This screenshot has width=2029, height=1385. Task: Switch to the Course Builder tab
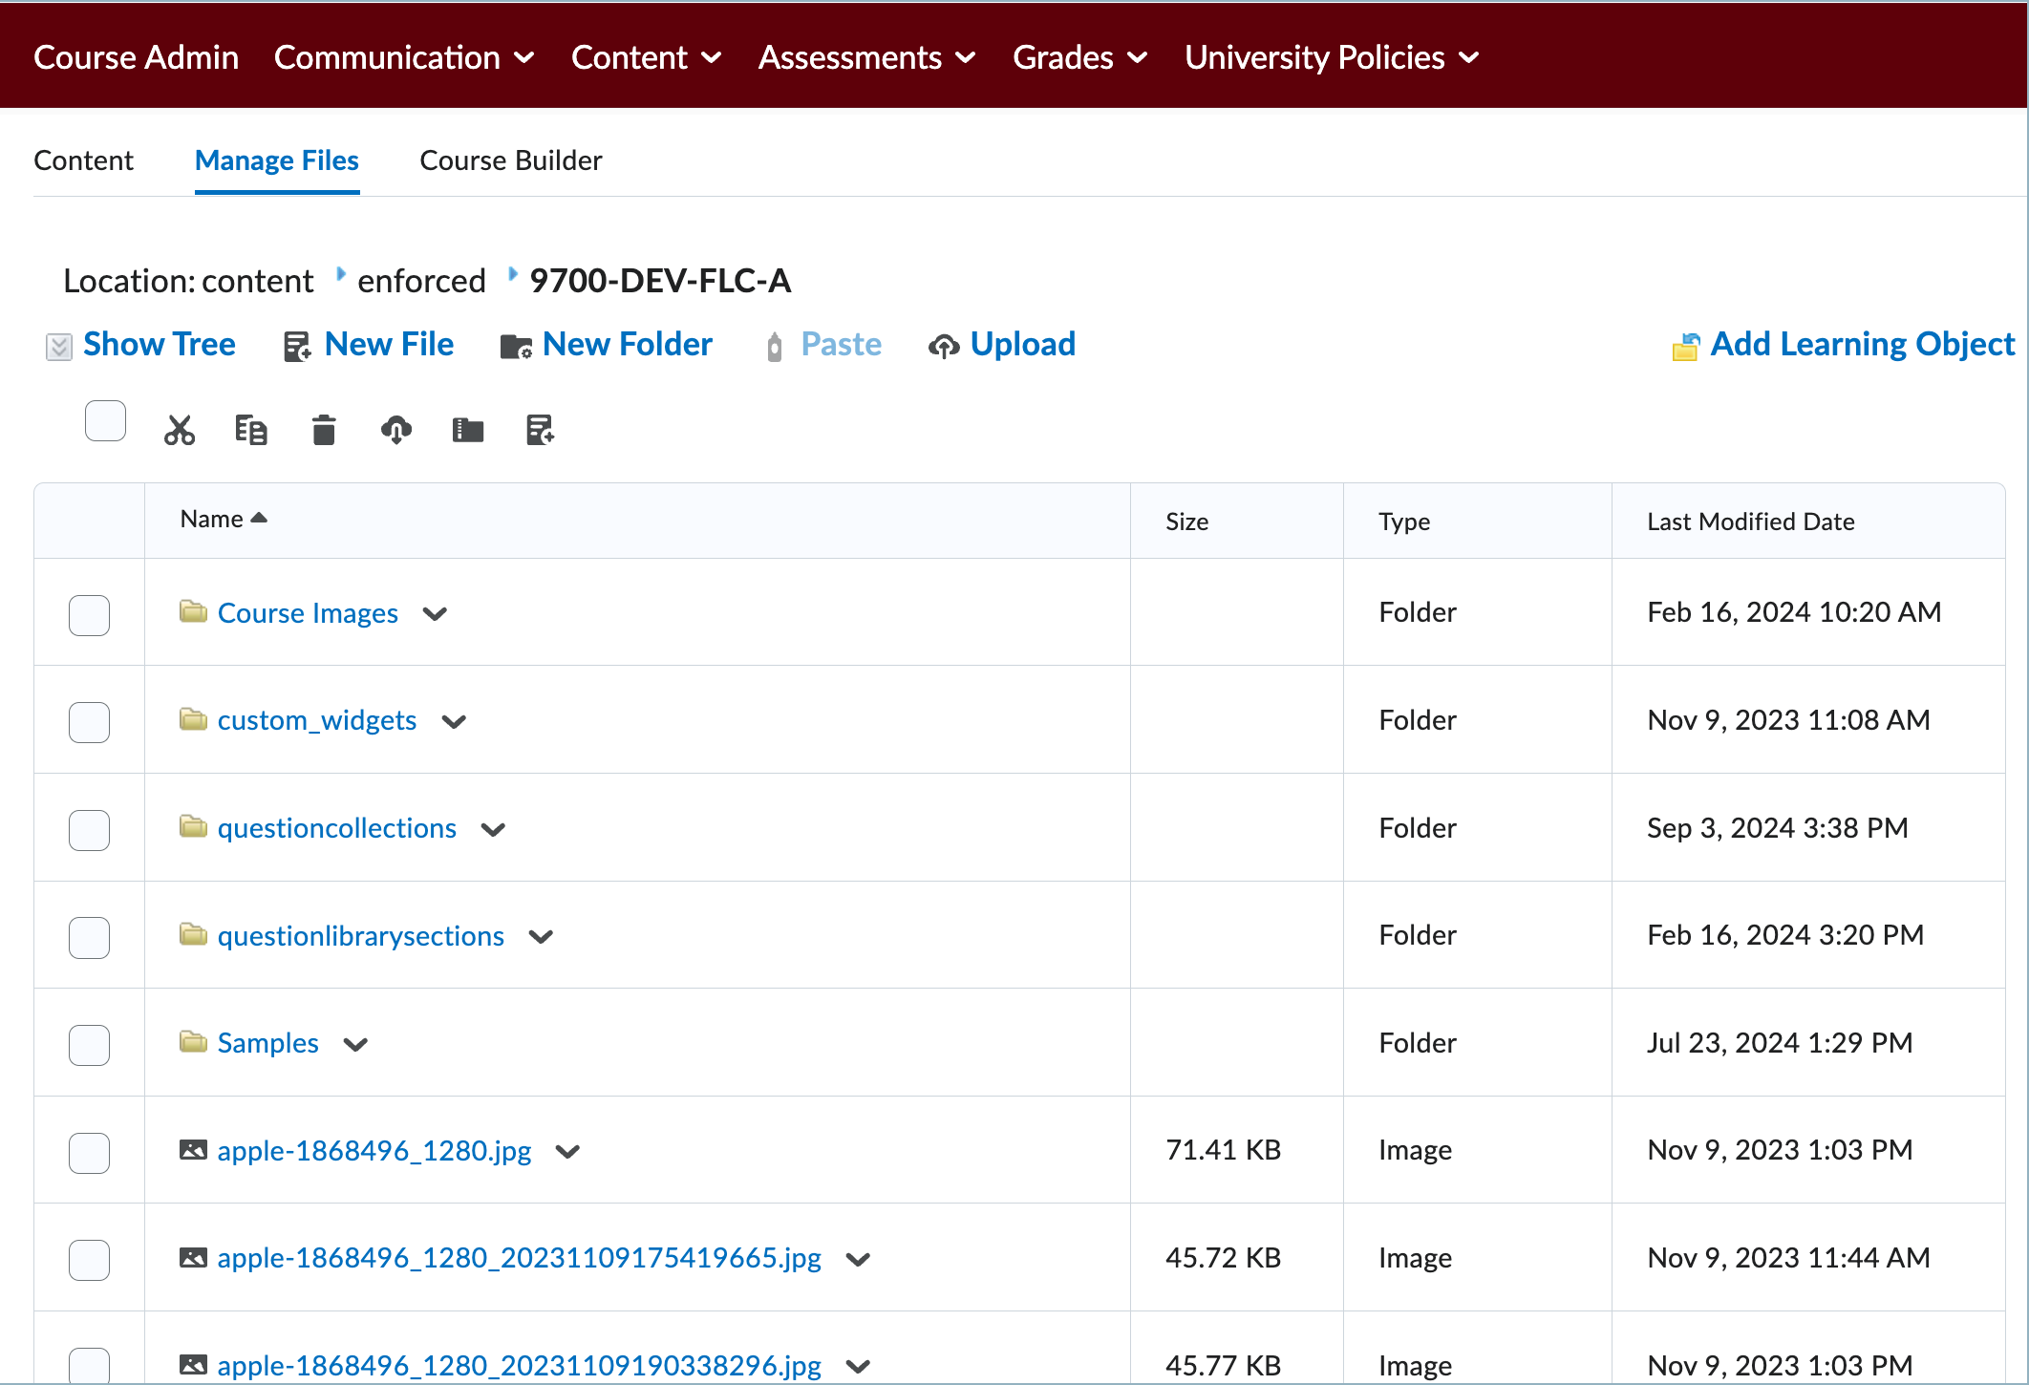pos(510,160)
